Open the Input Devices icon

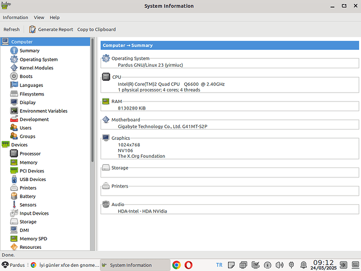[14, 213]
